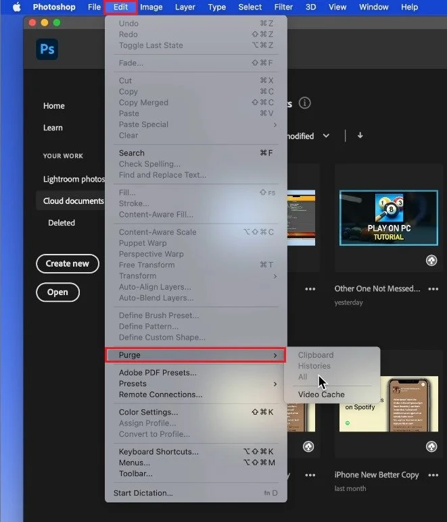The image size is (447, 522).
Task: Open the Play on PC Tutorial thumbnail
Action: [389, 217]
